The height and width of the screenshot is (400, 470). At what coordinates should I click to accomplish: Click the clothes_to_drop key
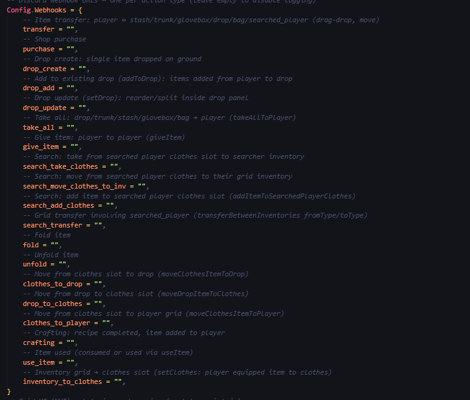(52, 284)
